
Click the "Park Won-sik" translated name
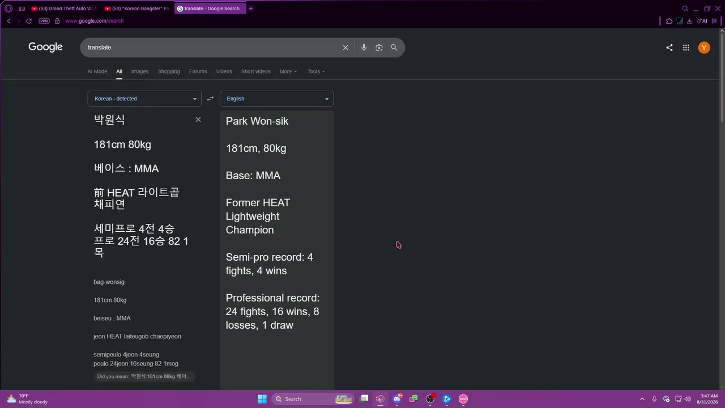pos(257,121)
